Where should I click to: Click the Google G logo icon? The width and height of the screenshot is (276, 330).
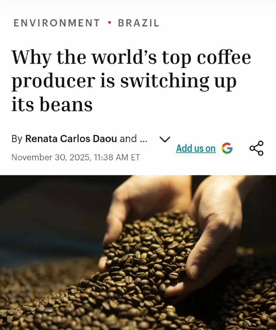pyautogui.click(x=227, y=148)
